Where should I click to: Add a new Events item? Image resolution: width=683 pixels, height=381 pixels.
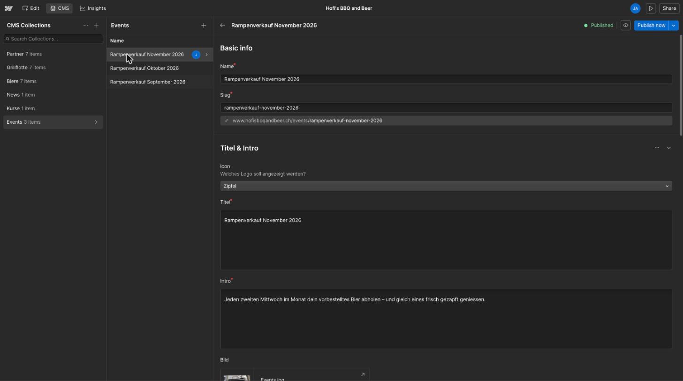pos(204,25)
